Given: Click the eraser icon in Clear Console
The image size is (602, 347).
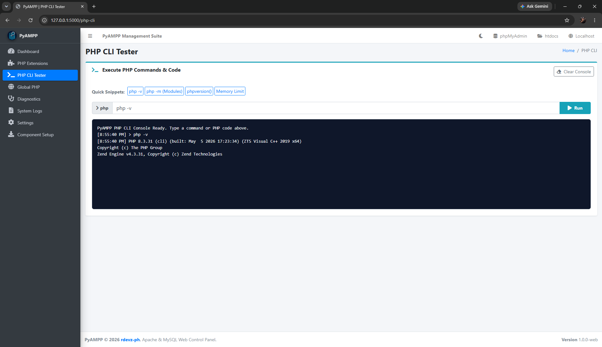Looking at the screenshot, I should [559, 72].
